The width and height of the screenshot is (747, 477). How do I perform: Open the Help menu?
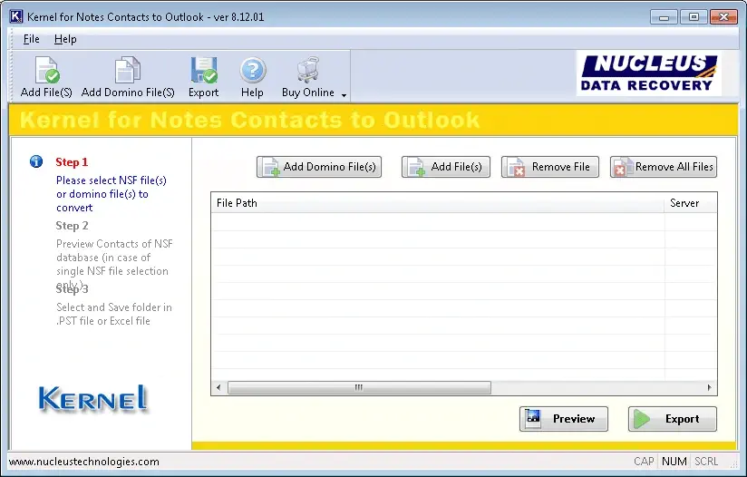pyautogui.click(x=65, y=39)
